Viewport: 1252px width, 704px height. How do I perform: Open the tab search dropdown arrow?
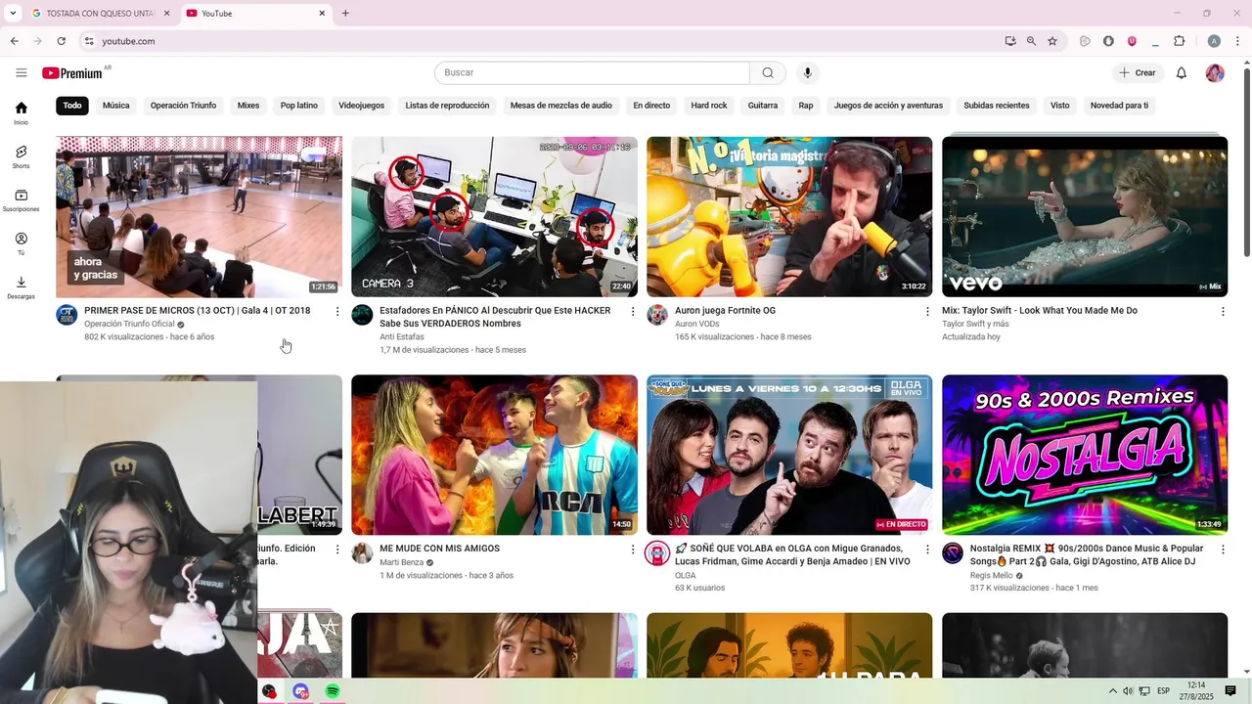[13, 14]
